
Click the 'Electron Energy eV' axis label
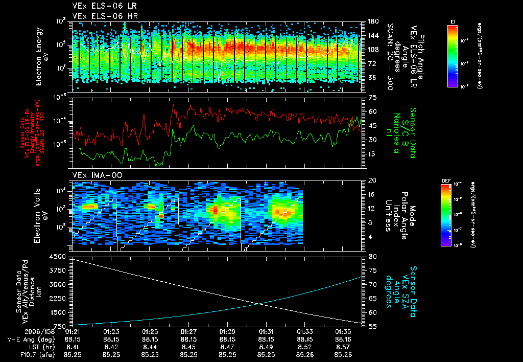coord(42,57)
